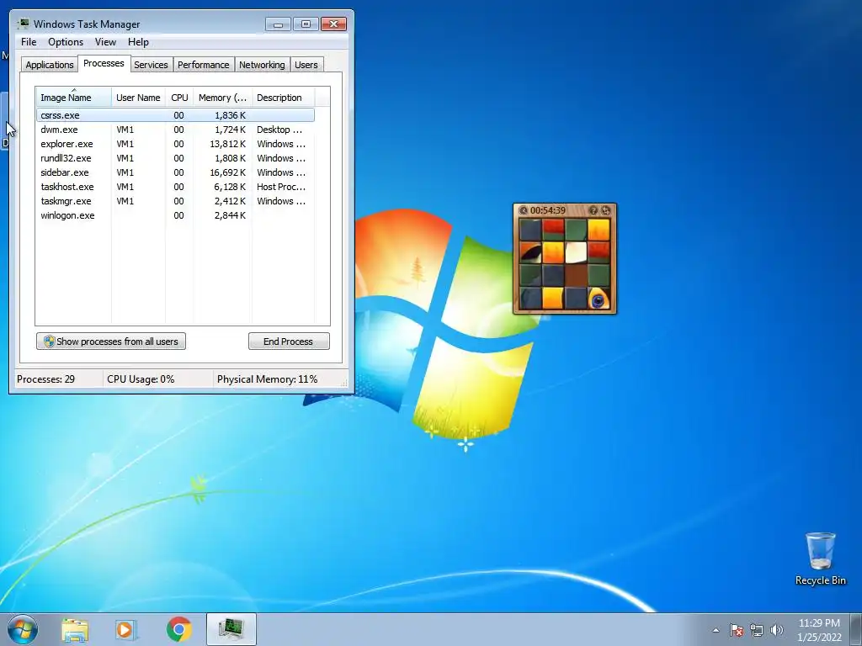
Task: Click the End Process button
Action: 289,342
